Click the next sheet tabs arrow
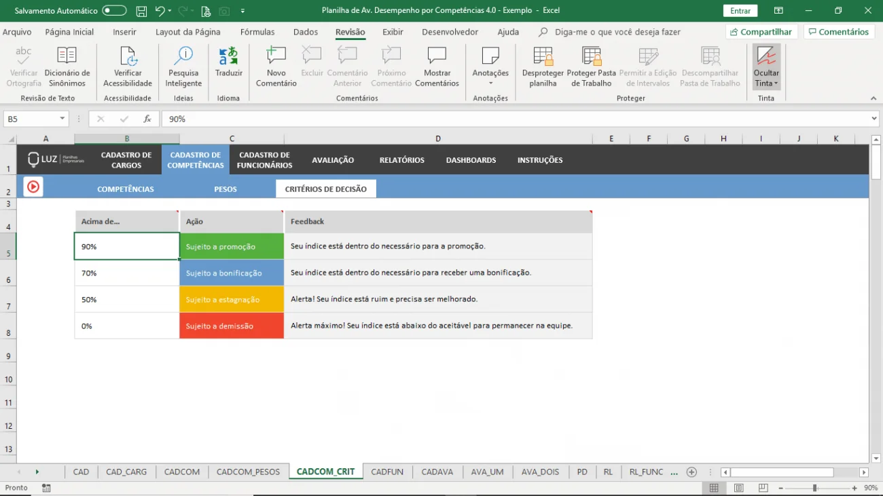 [37, 472]
